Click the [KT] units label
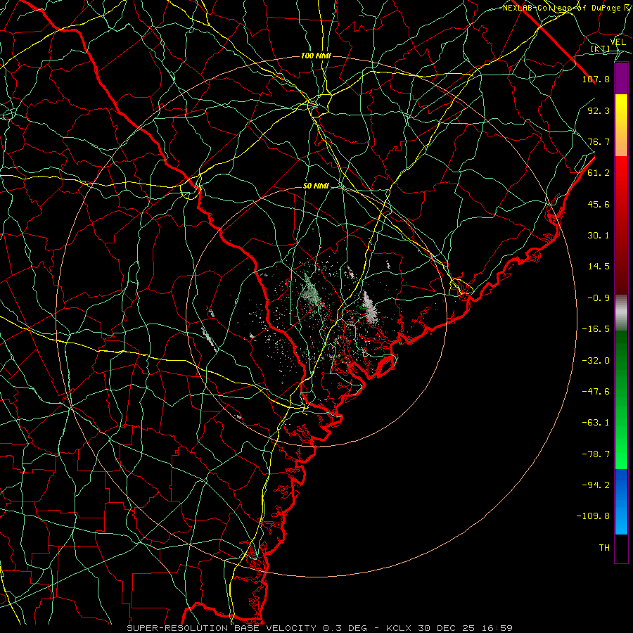The image size is (633, 633). coord(601,49)
